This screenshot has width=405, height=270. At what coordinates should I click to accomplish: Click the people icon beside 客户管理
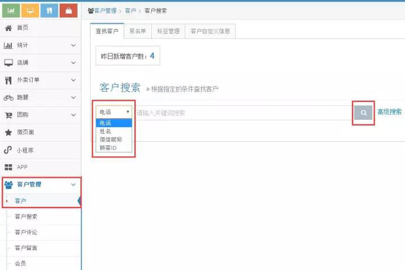[x=8, y=184]
